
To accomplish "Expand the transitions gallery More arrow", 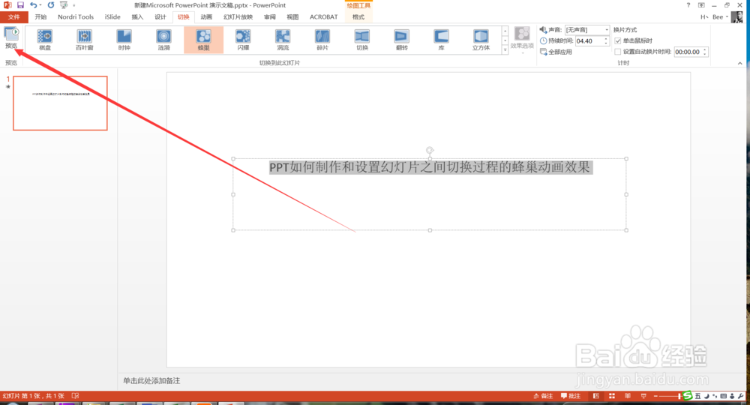I will pos(505,49).
